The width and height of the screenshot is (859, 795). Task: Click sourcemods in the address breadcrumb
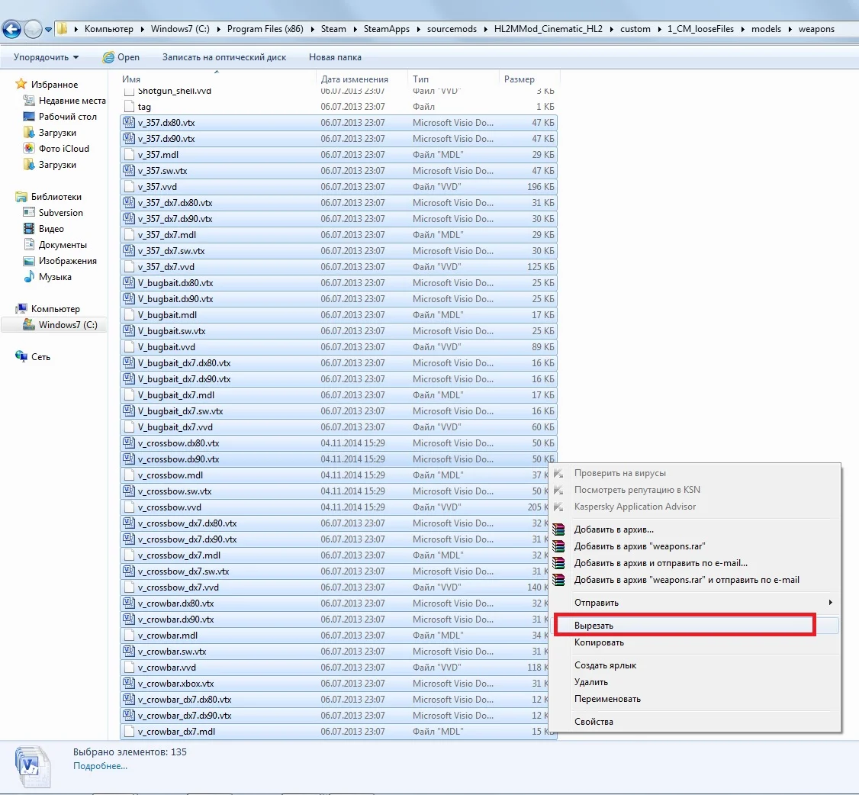[452, 29]
